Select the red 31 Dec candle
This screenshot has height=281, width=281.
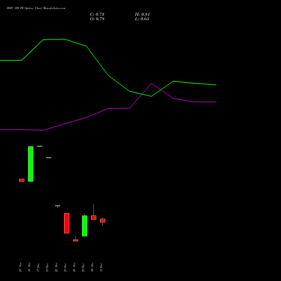click(103, 220)
